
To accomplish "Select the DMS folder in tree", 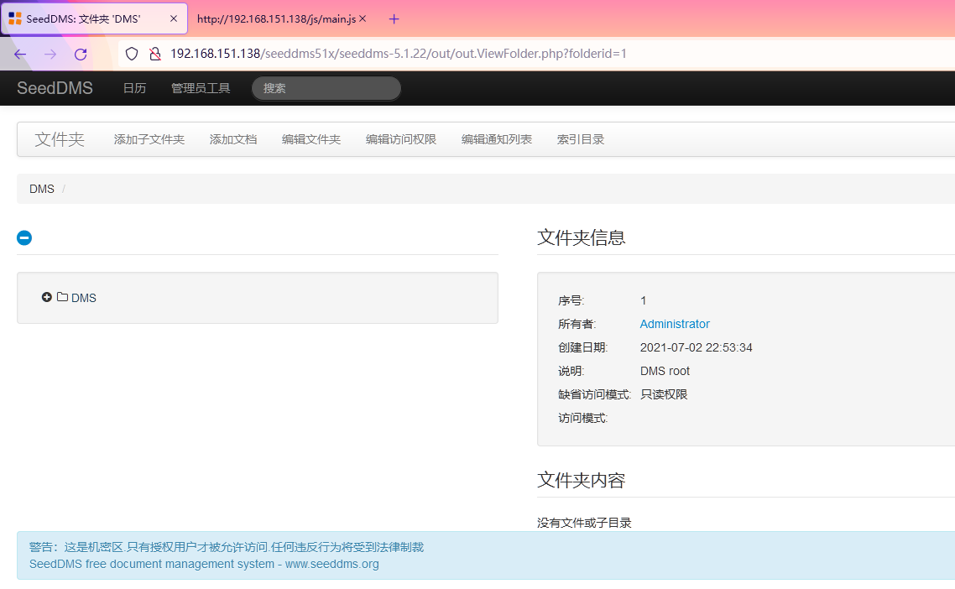I will (83, 298).
